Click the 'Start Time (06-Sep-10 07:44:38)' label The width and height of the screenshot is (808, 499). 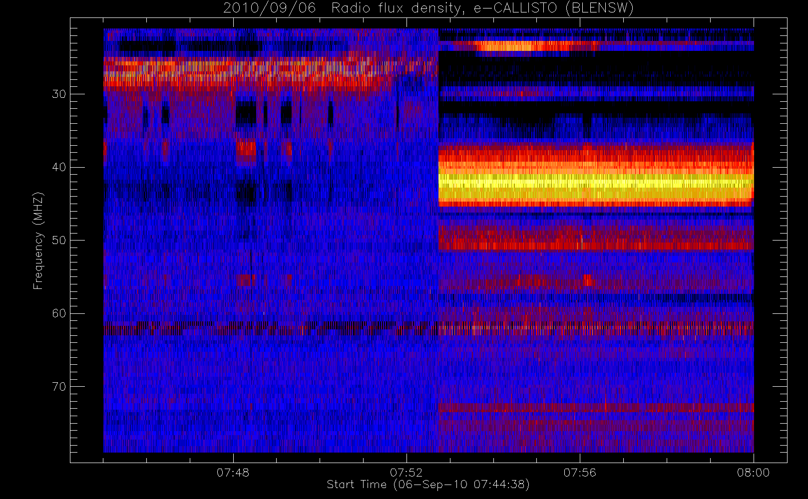click(428, 485)
